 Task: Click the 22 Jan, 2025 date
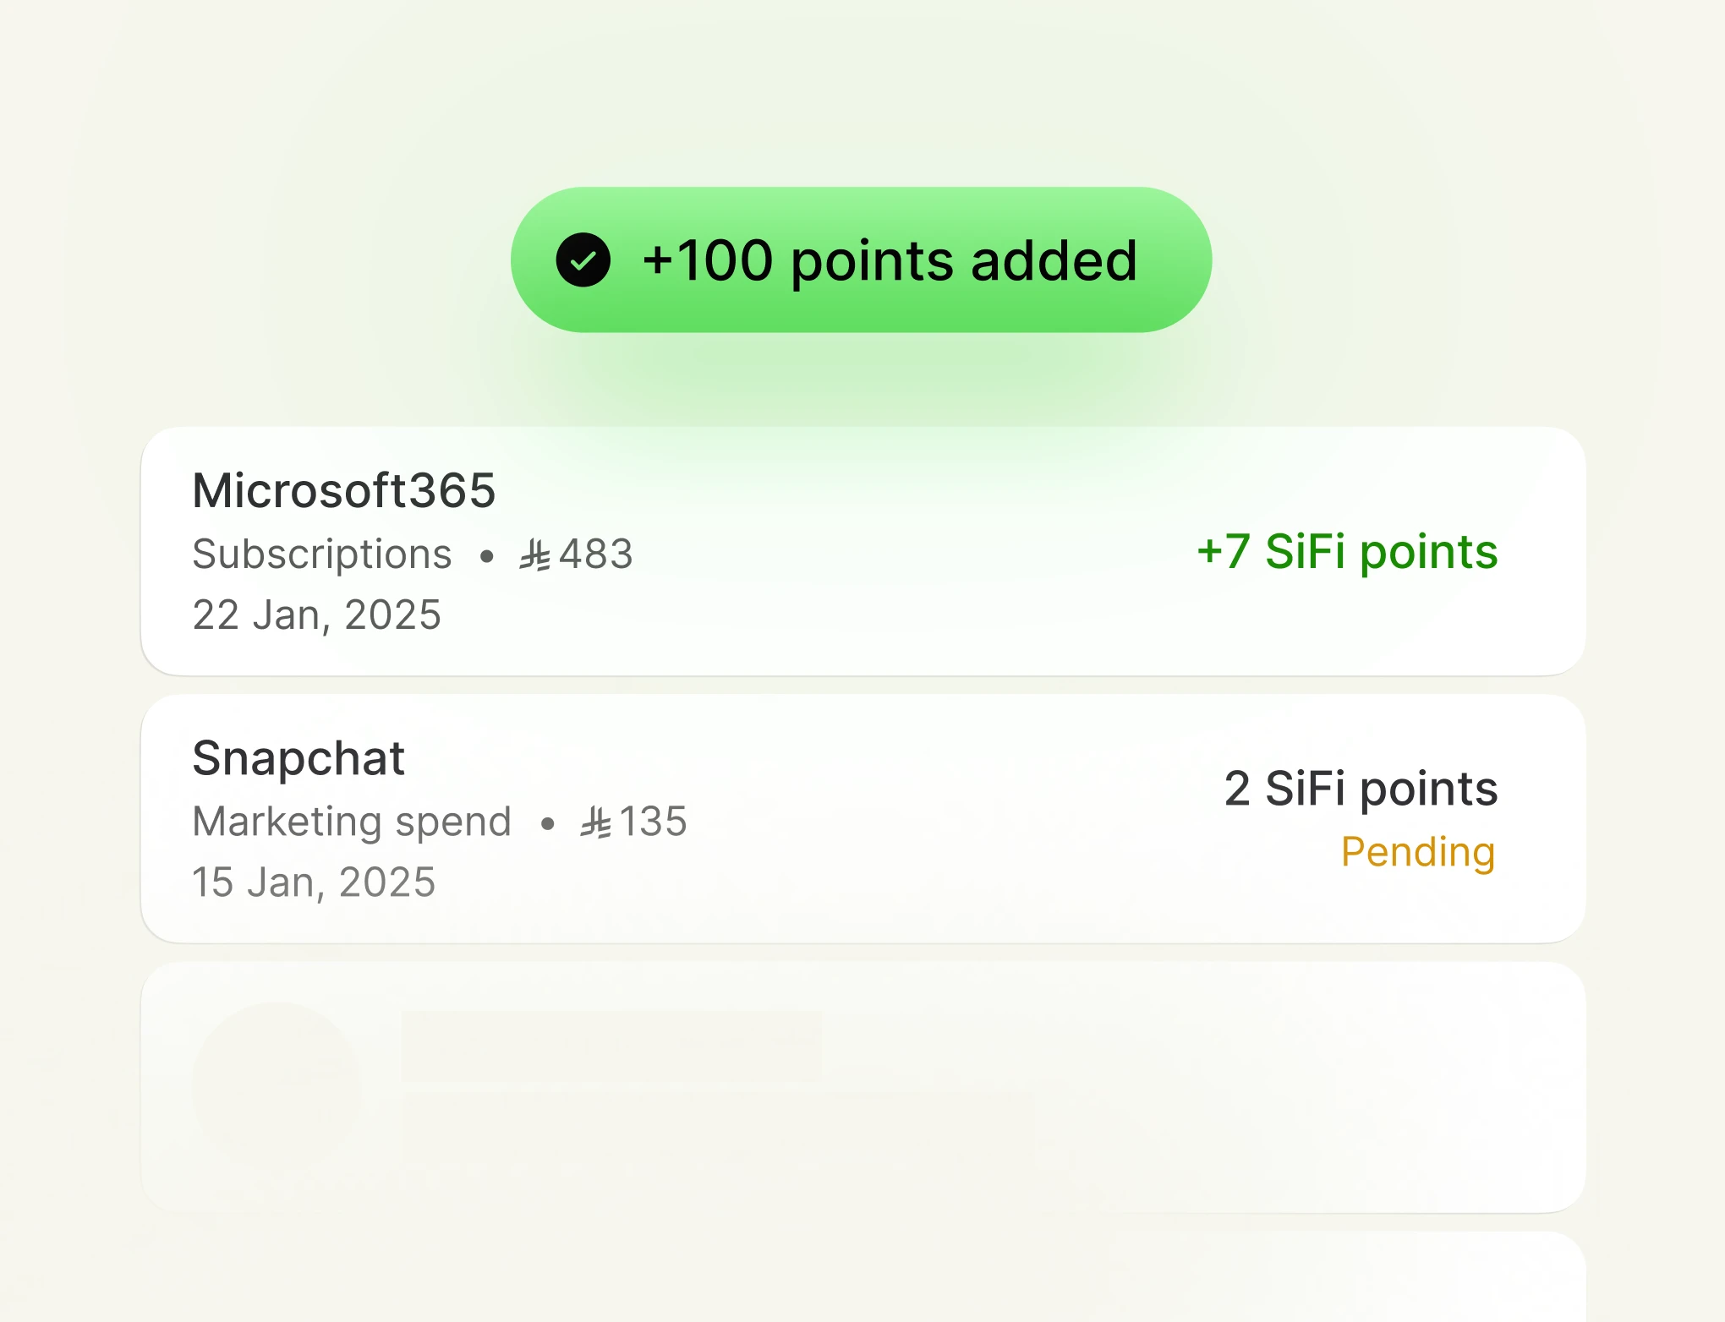(x=317, y=615)
